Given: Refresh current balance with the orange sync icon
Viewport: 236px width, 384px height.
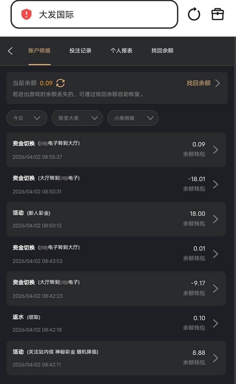Looking at the screenshot, I should [60, 83].
